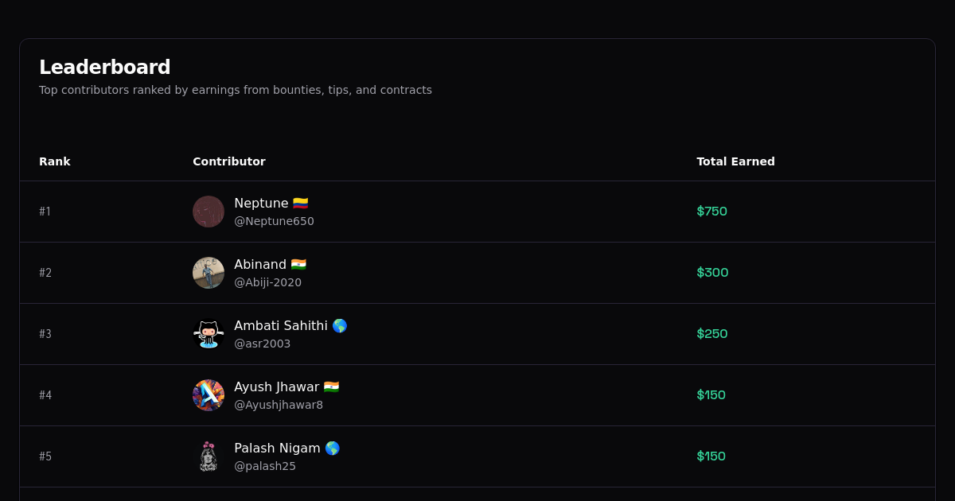Click Neptune's avatar picture
955x501 pixels.
click(209, 212)
